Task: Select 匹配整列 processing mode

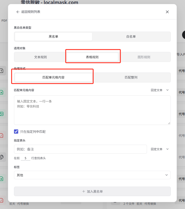Action: tap(131, 77)
